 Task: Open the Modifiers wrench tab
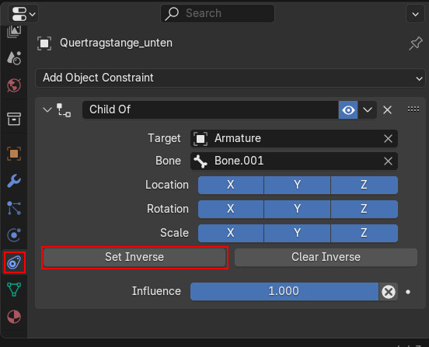(x=14, y=181)
